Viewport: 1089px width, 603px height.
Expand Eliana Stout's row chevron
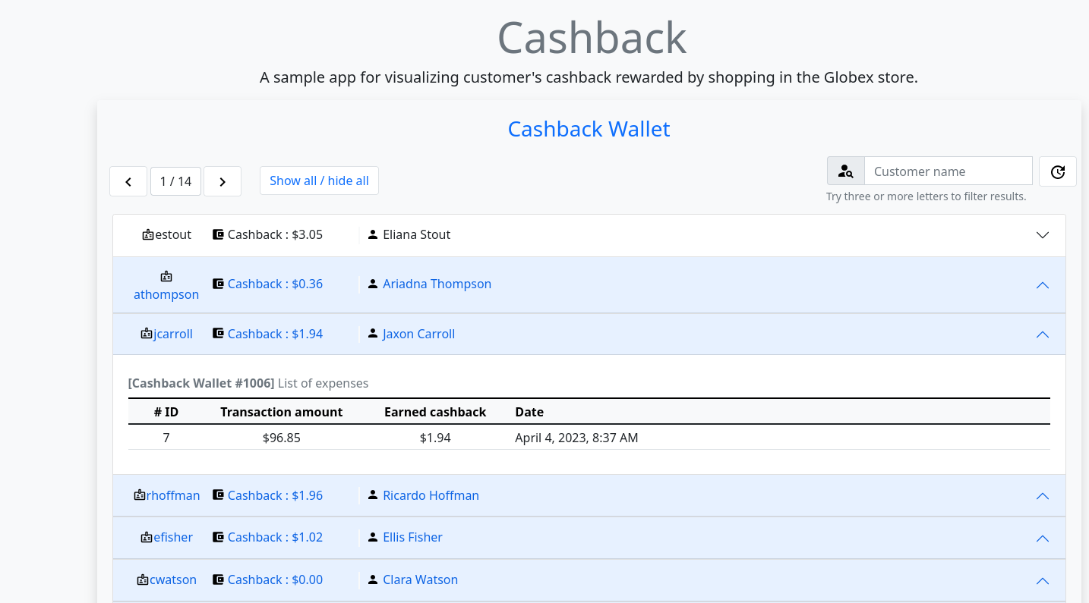pos(1043,235)
